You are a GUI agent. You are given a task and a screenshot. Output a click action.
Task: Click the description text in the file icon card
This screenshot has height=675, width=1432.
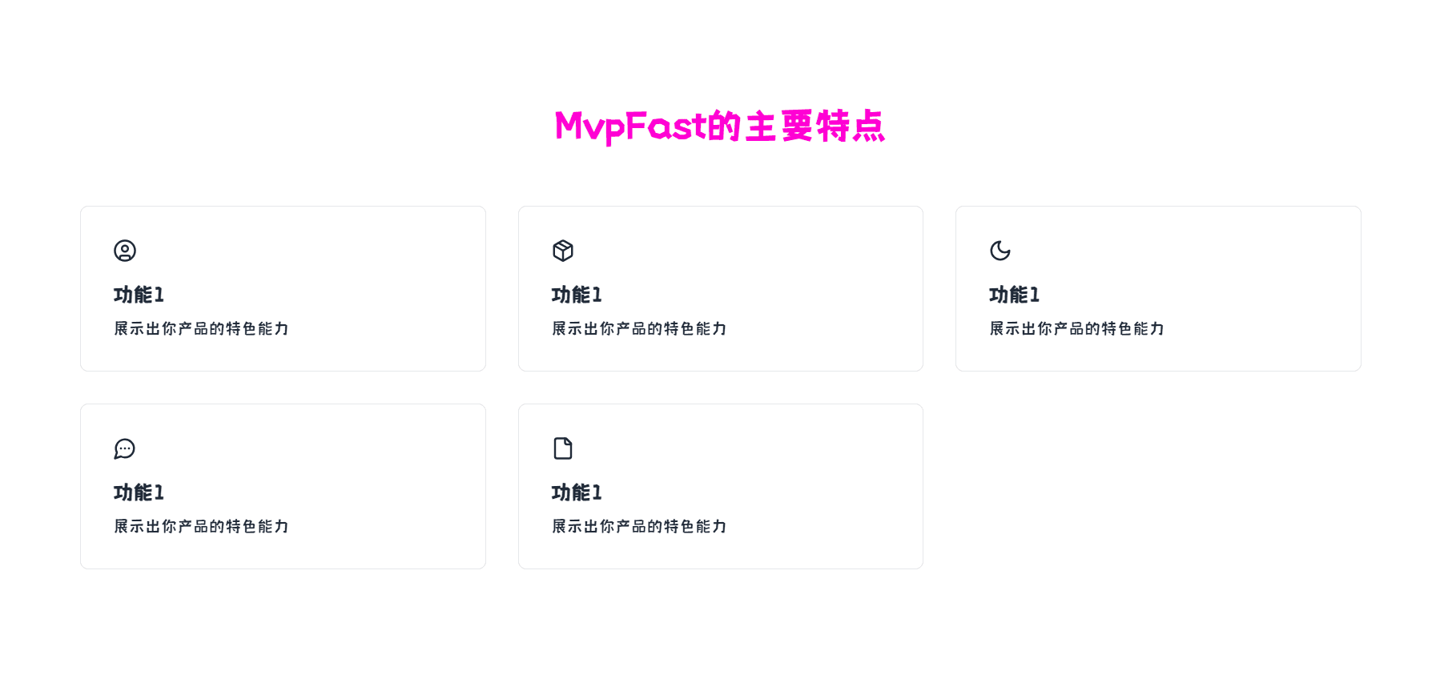pyautogui.click(x=639, y=526)
